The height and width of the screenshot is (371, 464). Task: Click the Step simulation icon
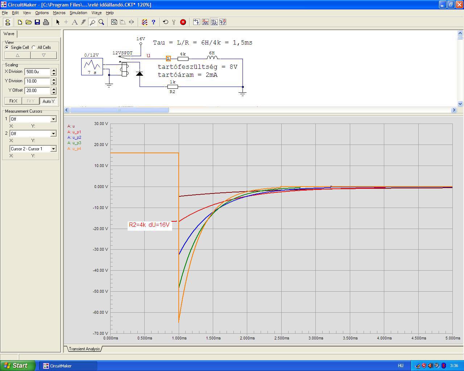click(x=174, y=22)
